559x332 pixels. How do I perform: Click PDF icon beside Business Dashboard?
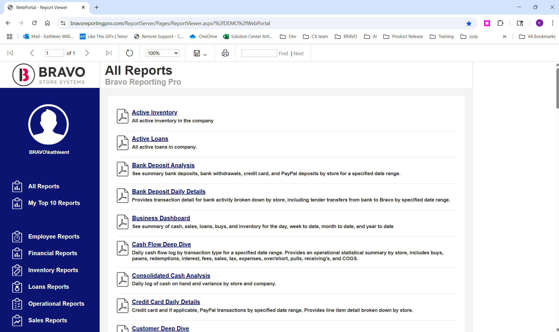[123, 222]
